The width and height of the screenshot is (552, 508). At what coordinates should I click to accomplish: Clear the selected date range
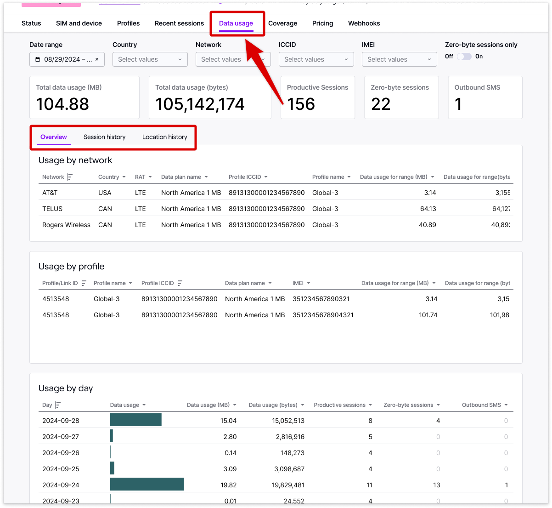98,59
